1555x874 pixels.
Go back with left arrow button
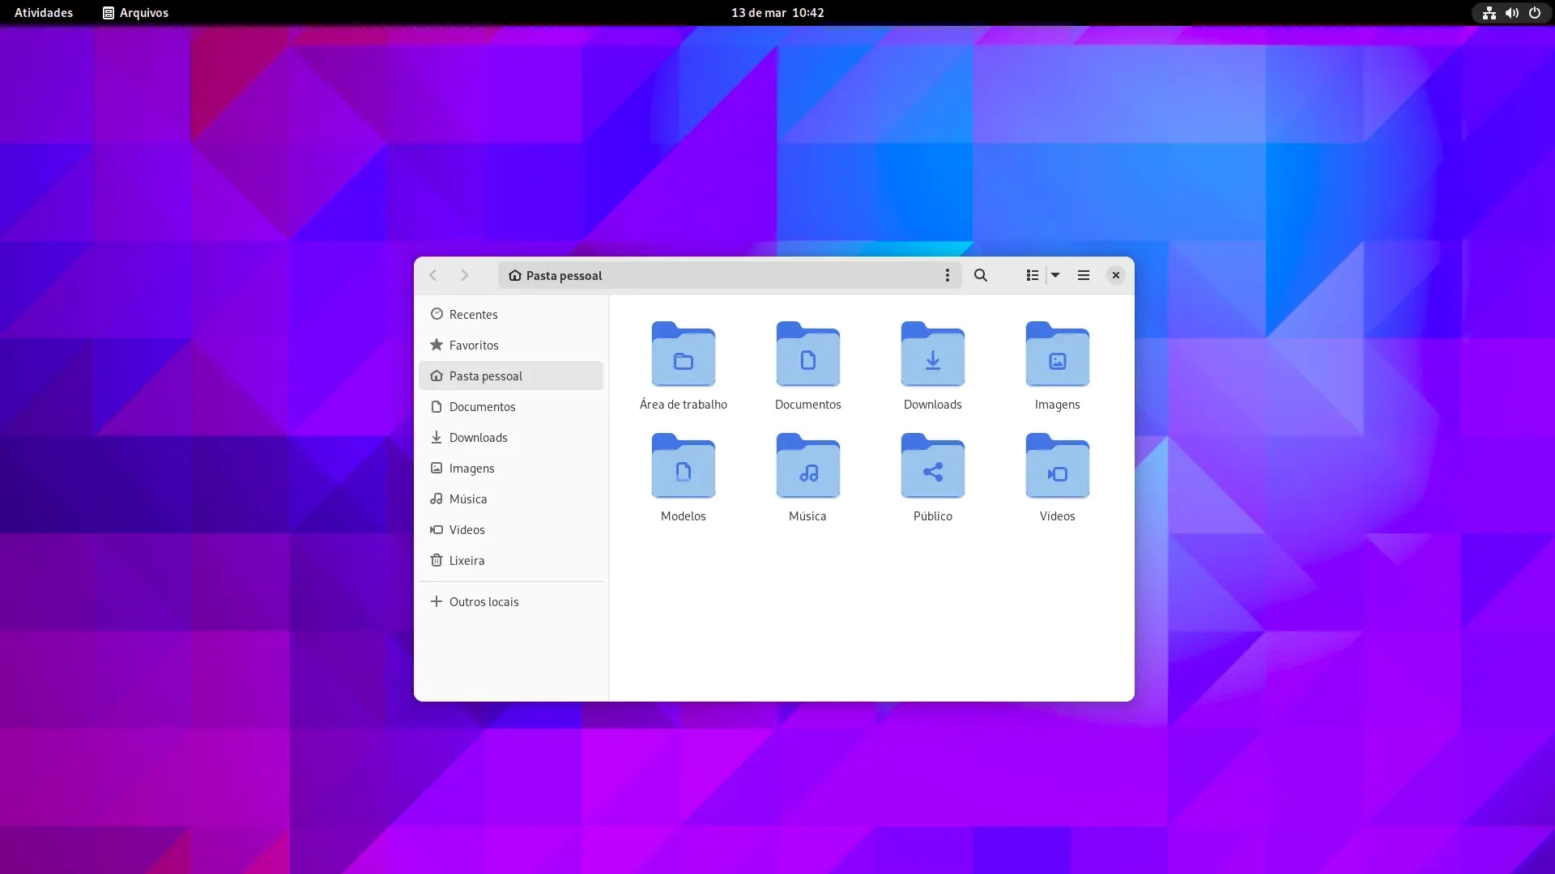tap(433, 275)
